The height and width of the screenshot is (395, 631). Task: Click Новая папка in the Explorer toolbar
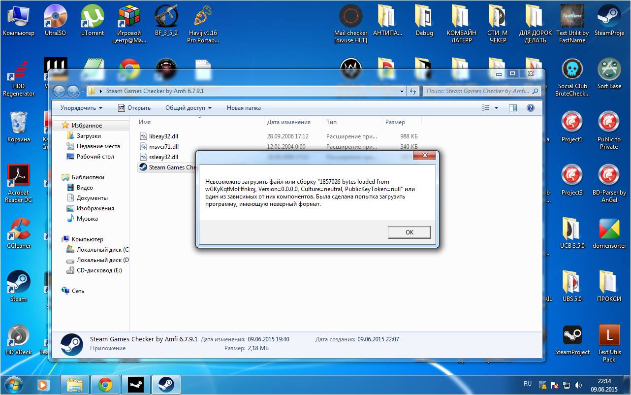pyautogui.click(x=244, y=108)
